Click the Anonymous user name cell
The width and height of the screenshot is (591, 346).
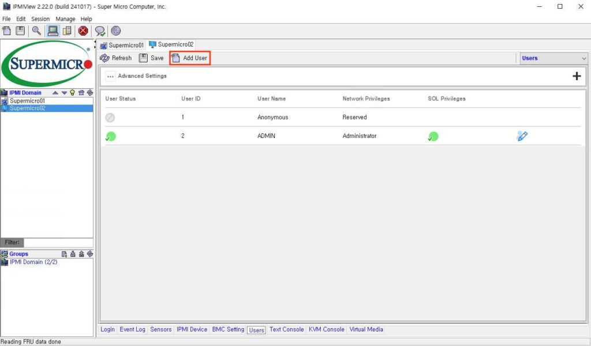click(x=273, y=117)
